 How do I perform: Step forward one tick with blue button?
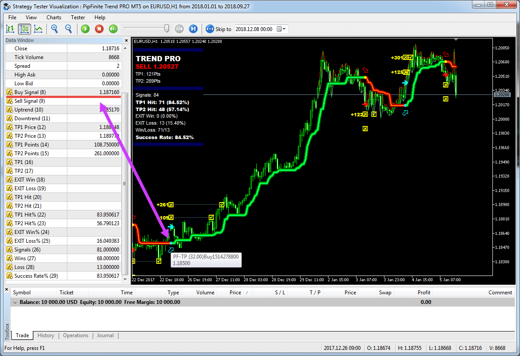tap(193, 29)
